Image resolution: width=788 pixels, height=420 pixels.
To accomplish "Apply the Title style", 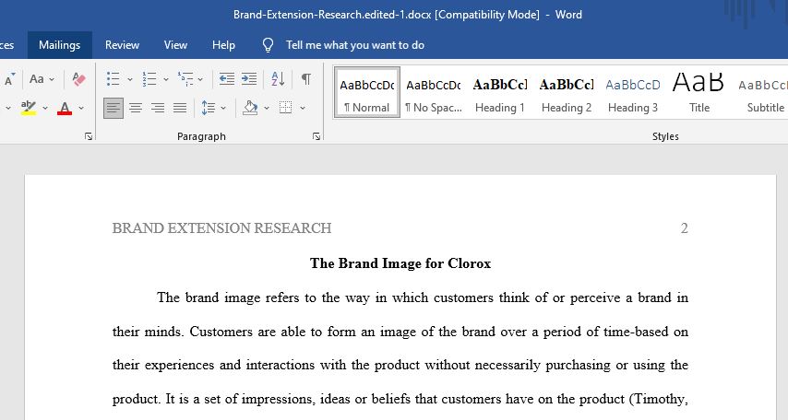I will click(699, 92).
